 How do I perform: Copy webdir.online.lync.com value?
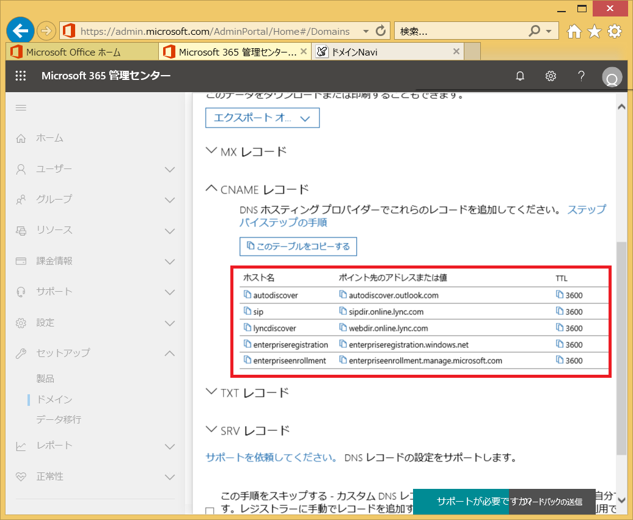pyautogui.click(x=343, y=328)
